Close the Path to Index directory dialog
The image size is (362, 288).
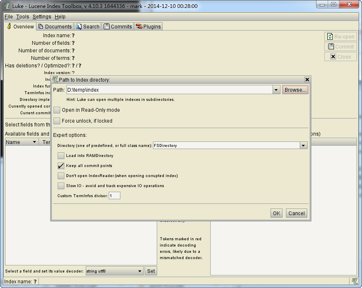click(307, 80)
